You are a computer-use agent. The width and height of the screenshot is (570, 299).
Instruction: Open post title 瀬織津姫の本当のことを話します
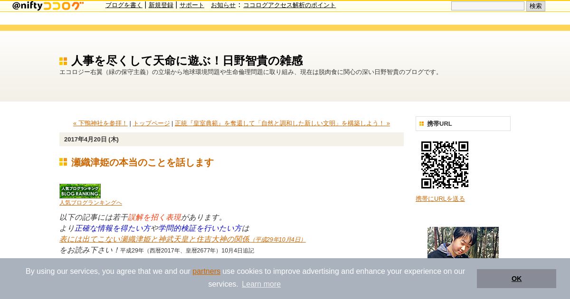142,162
